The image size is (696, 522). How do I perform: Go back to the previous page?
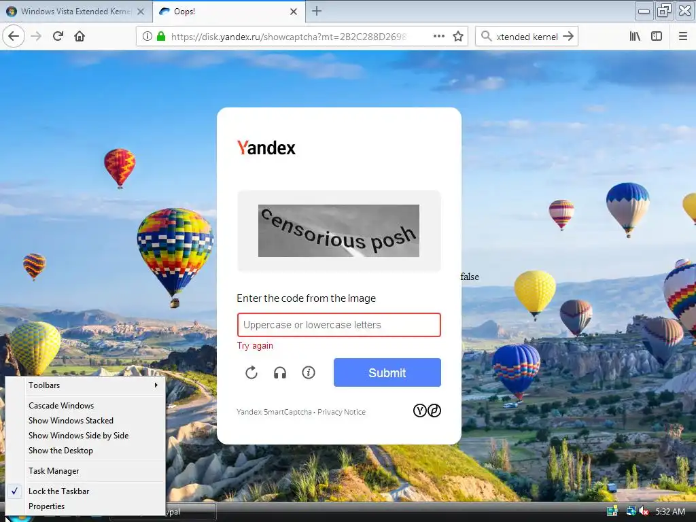click(x=14, y=37)
